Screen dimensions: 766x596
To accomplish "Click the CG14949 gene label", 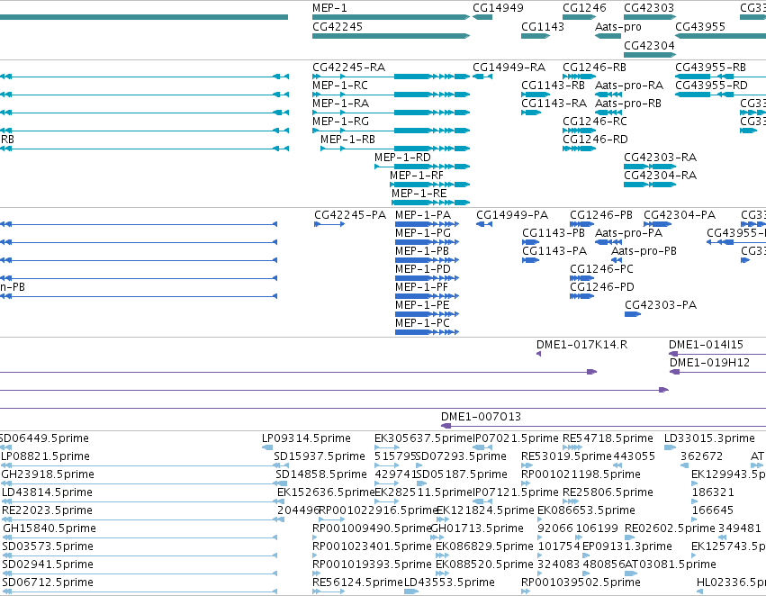I will (498, 8).
